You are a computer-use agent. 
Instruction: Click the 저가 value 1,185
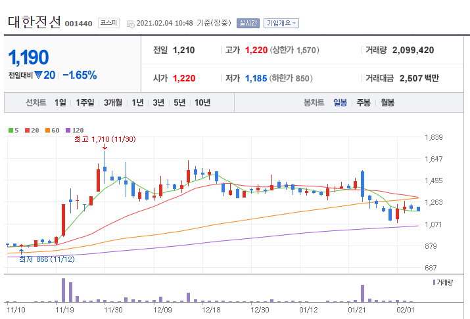256,78
